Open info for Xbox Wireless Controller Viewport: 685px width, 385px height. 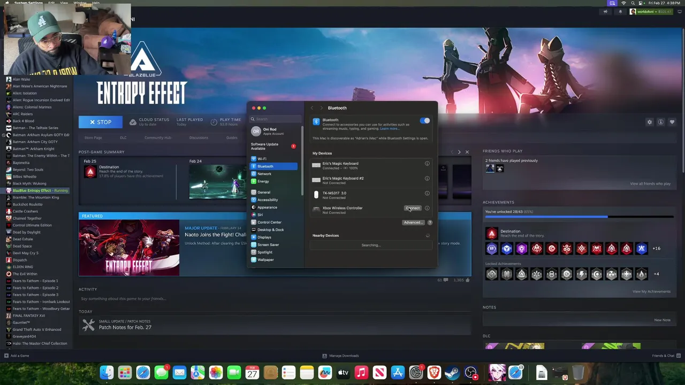427,208
